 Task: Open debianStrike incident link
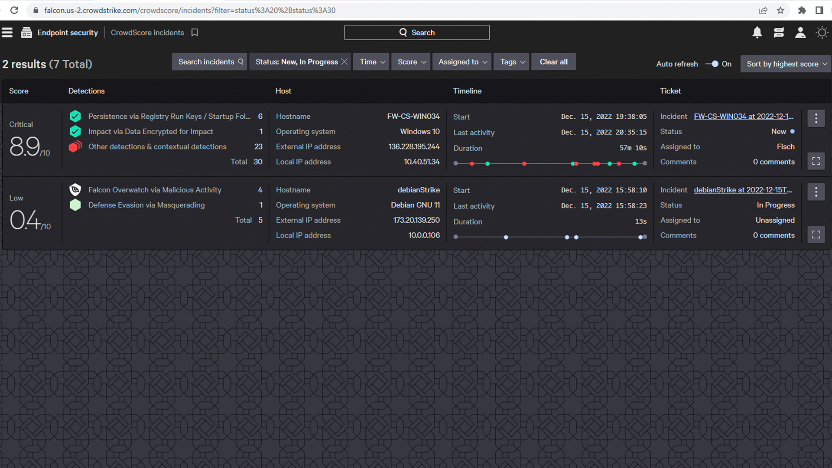743,190
